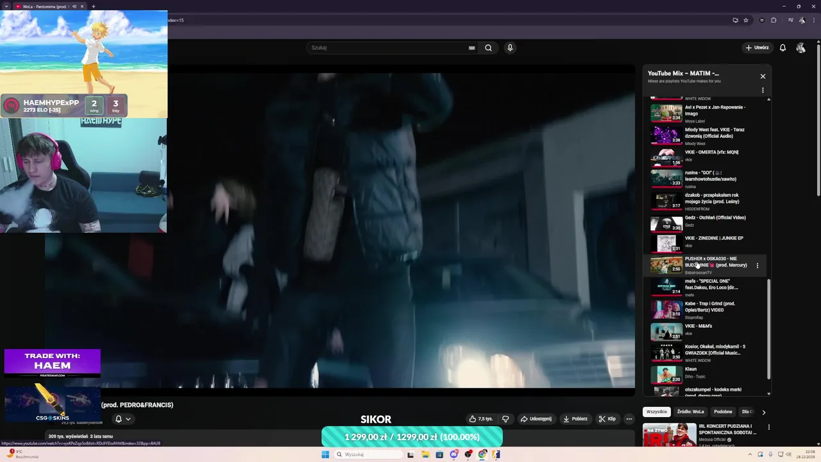Open YouTube notifications bell
The width and height of the screenshot is (821, 462).
pos(783,47)
